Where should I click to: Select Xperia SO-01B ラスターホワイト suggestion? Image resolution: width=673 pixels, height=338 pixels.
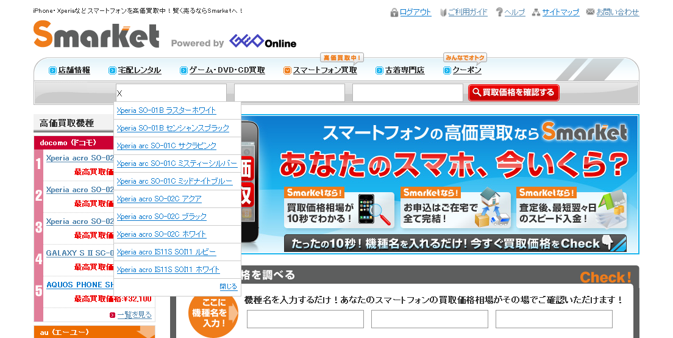pos(166,110)
